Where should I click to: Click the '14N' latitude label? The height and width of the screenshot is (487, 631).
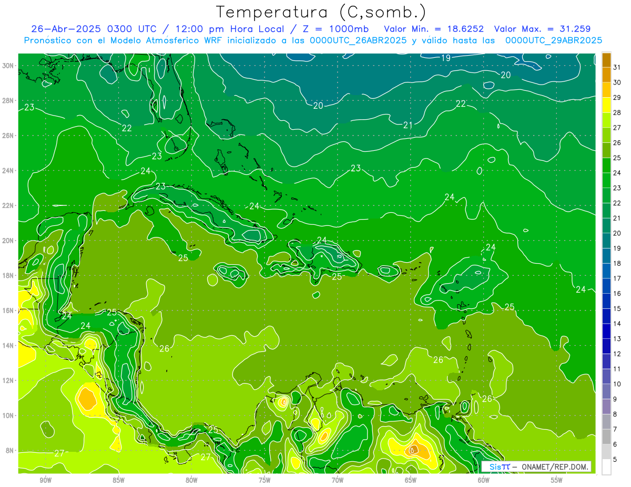8,345
